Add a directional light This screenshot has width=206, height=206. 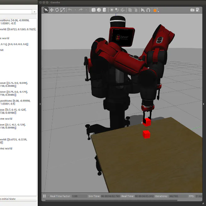[x=122, y=10]
